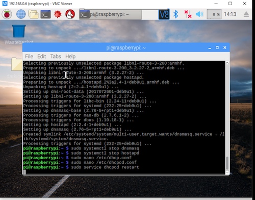
Task: Minimize the pi@raspberrypi terminal window
Action: click(x=210, y=48)
